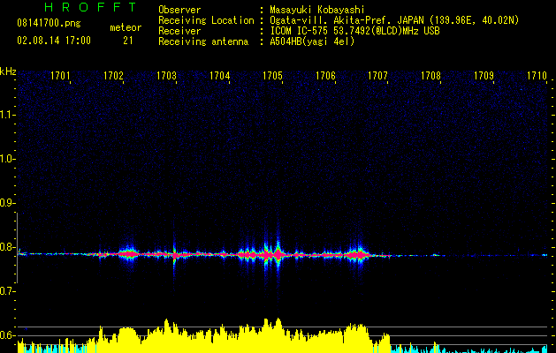Click observer name Masayuki Kobayashi
Image resolution: width=556 pixels, height=353 pixels.
[317, 10]
